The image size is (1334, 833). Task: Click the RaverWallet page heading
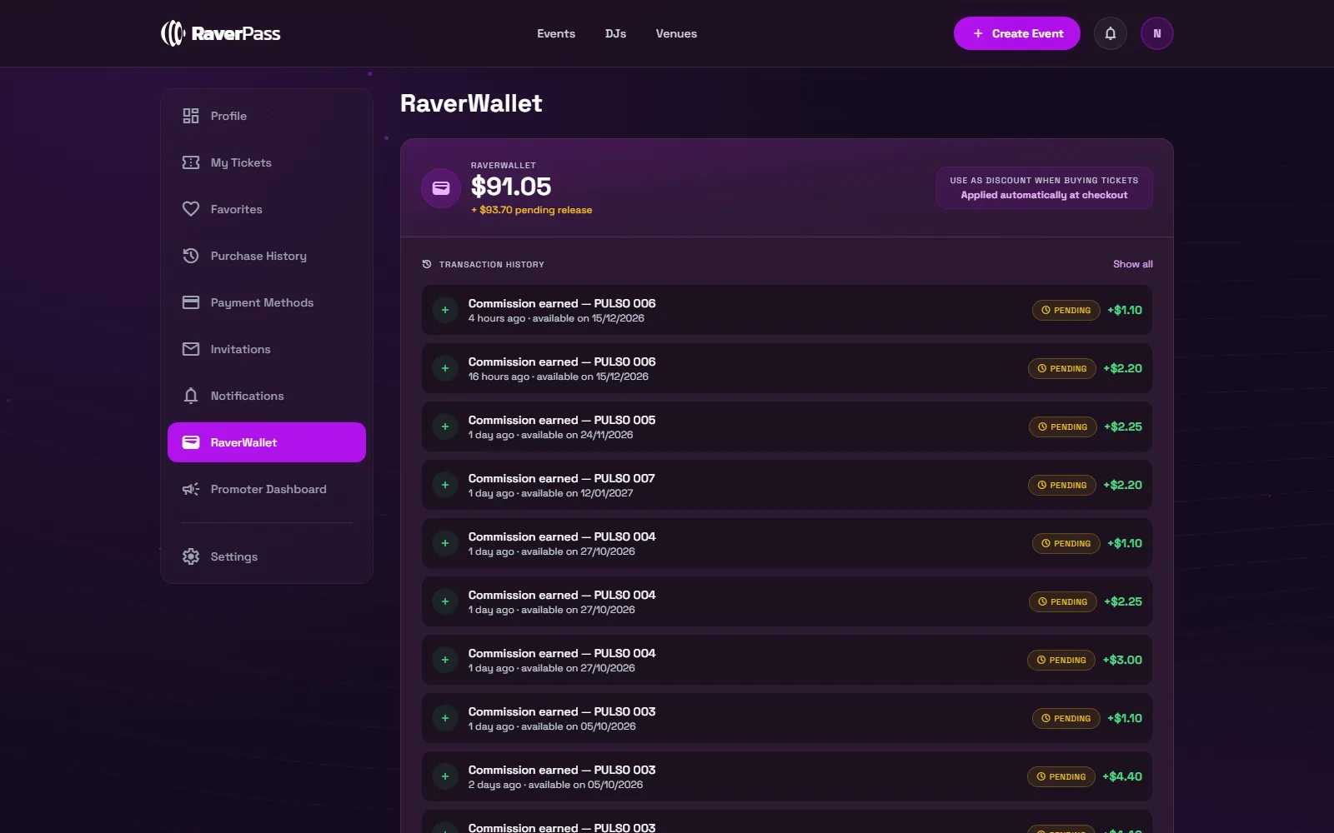click(471, 103)
